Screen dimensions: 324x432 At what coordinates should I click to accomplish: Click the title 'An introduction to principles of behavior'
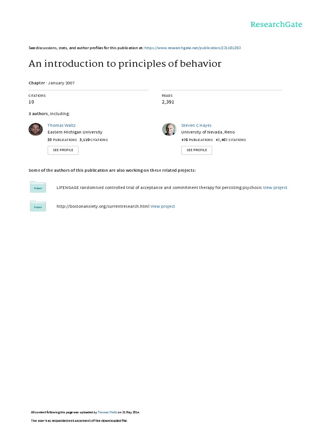(x=125, y=64)
